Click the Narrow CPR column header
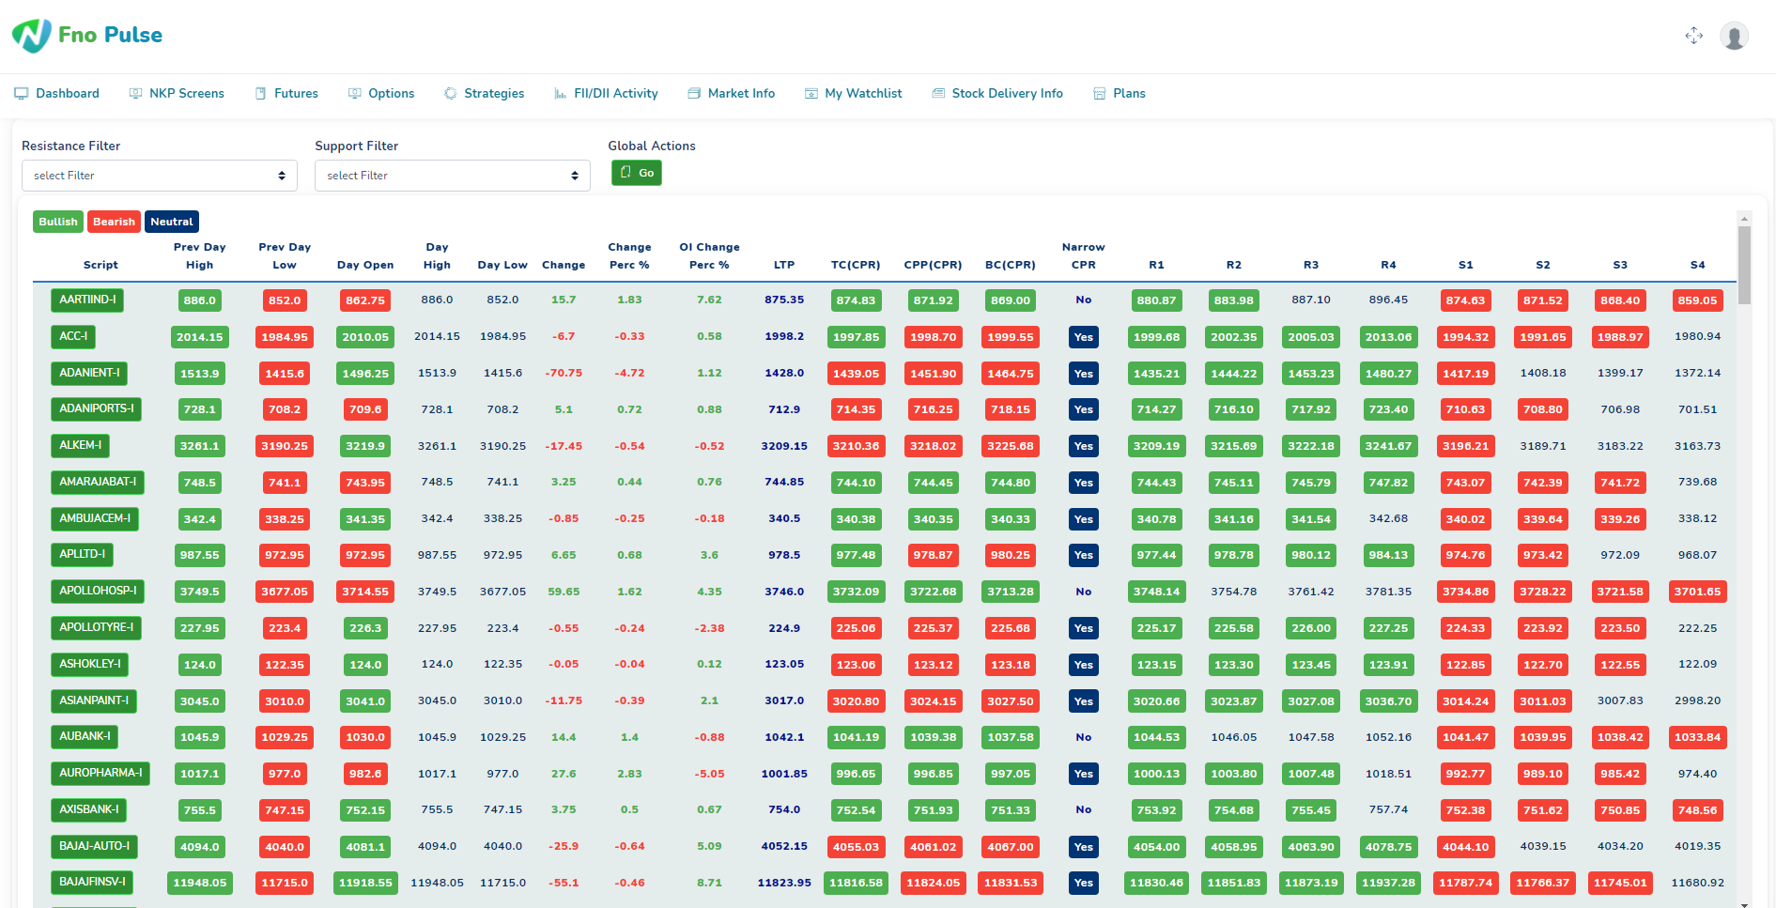Image resolution: width=1776 pixels, height=908 pixels. (x=1084, y=256)
